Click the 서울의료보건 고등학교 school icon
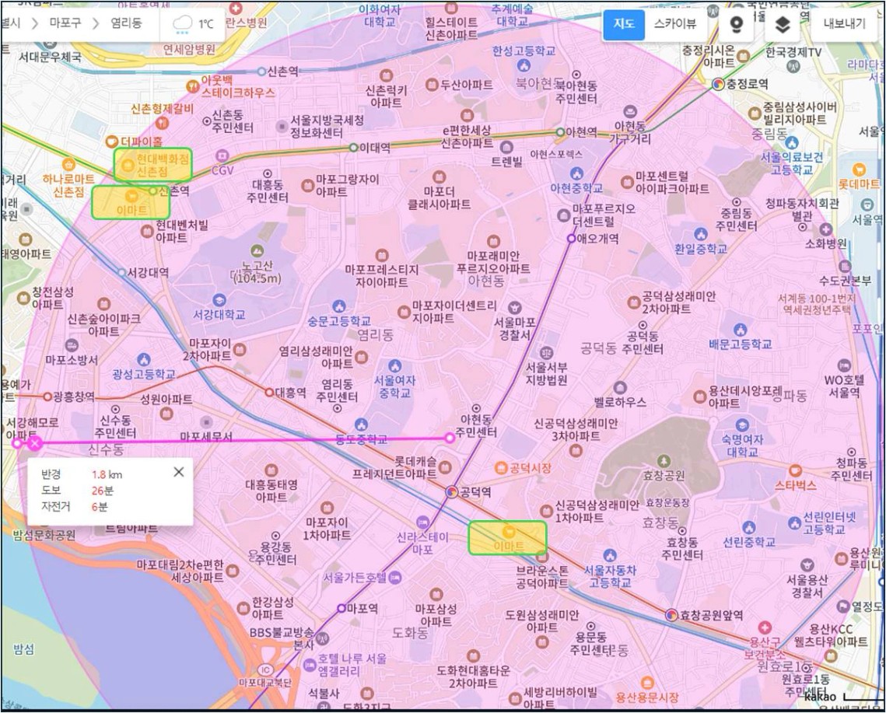The height and width of the screenshot is (713, 886). (x=792, y=142)
